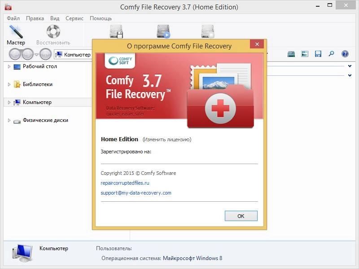Click the Восстановить lifebuoy icon

[x=53, y=31]
